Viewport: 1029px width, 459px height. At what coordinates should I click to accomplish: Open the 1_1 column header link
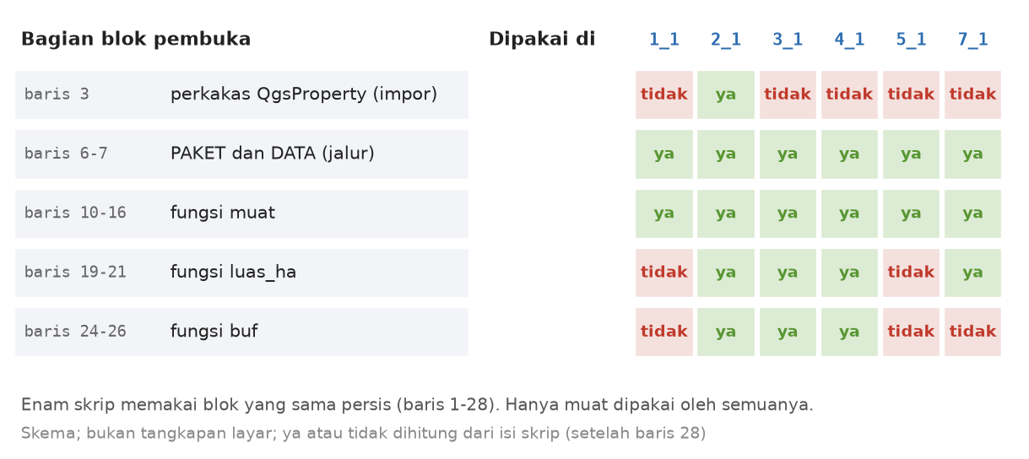click(663, 40)
